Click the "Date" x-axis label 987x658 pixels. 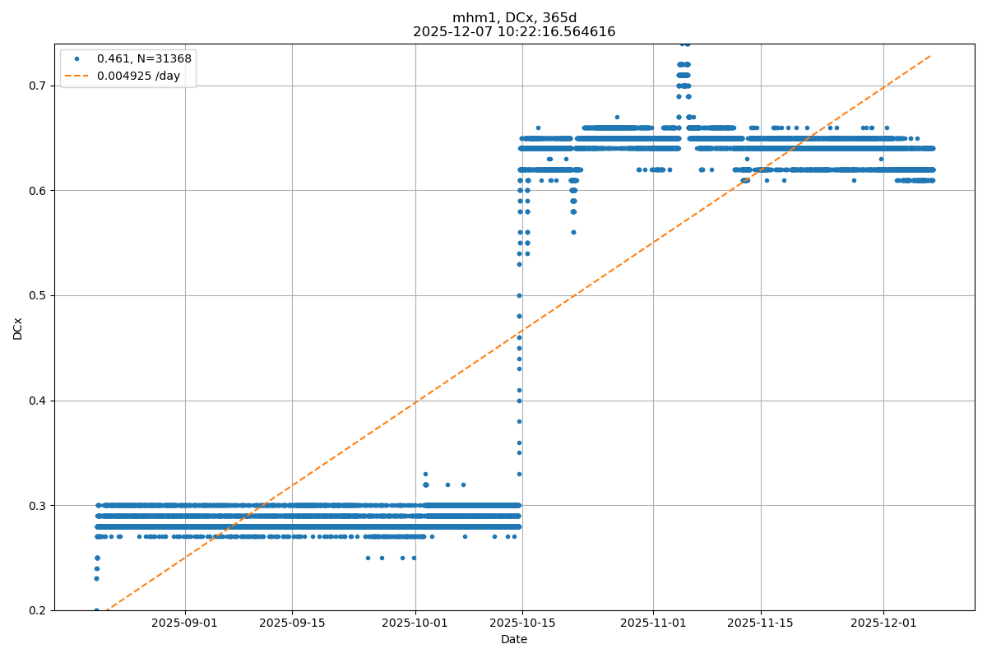[514, 639]
